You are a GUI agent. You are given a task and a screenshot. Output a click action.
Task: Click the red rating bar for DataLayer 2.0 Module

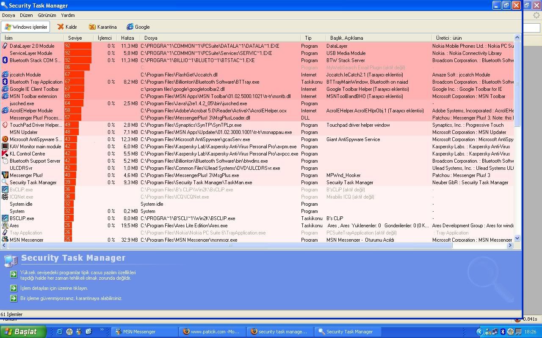tap(78, 46)
